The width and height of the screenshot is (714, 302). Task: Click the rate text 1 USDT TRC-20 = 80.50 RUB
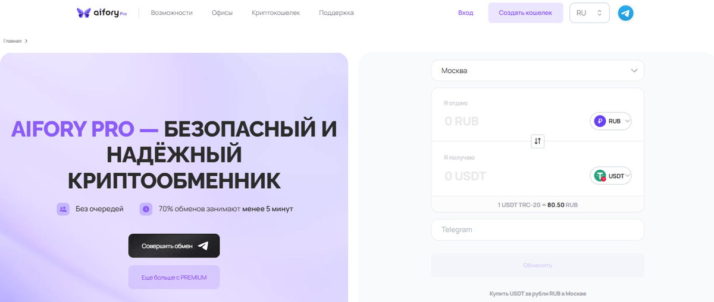[537, 205]
